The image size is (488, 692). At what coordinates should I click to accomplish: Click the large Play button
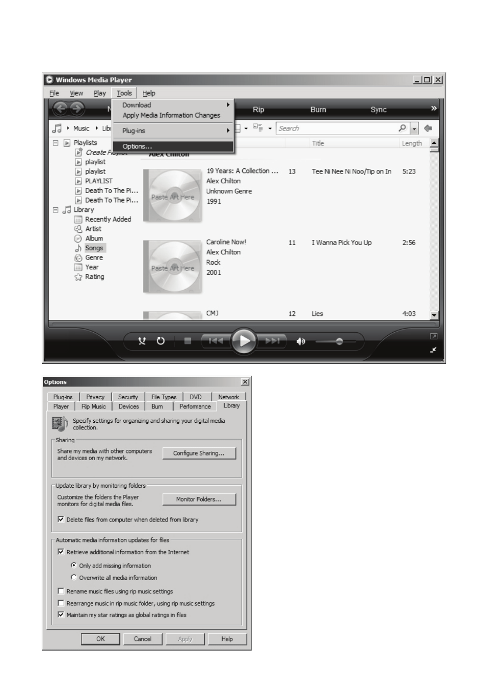tap(244, 341)
